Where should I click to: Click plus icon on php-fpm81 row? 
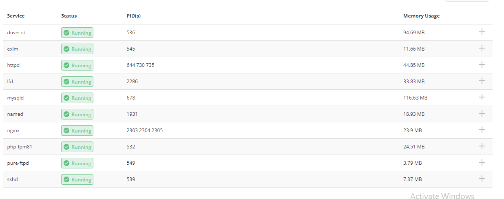coord(482,146)
